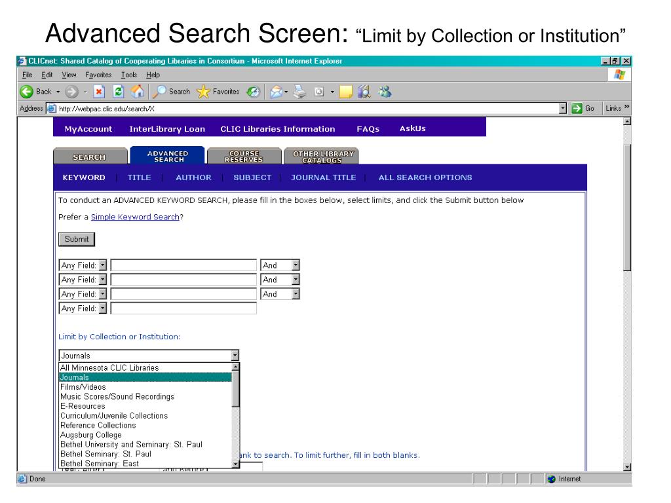
Task: Open InterLibrary Loan link
Action: tap(167, 129)
